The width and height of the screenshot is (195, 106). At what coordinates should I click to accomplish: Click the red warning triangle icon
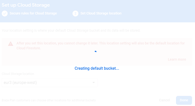click(11, 44)
